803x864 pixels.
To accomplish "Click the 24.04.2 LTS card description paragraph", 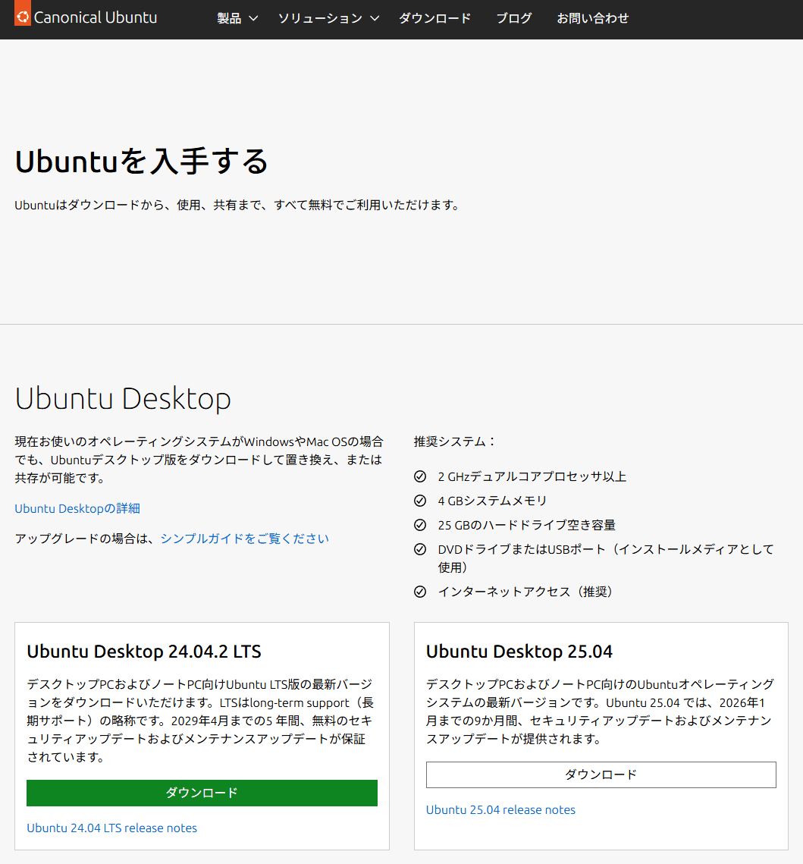I will pos(200,721).
